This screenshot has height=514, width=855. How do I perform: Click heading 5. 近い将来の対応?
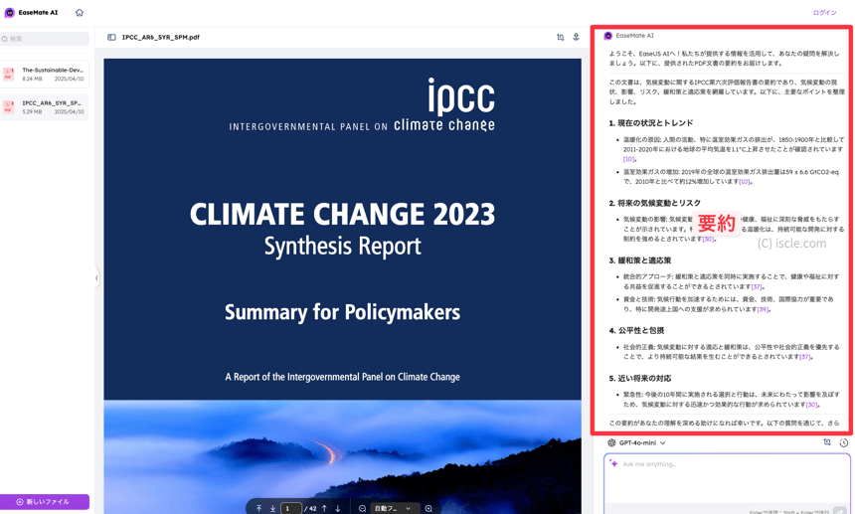[639, 378]
